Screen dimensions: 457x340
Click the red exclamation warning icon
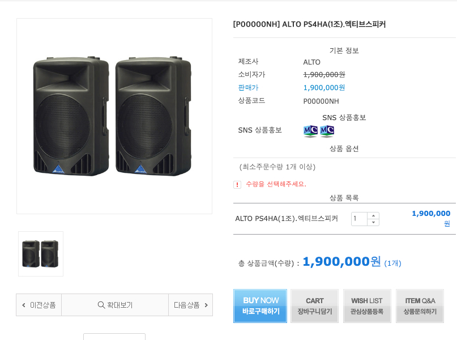[237, 185]
